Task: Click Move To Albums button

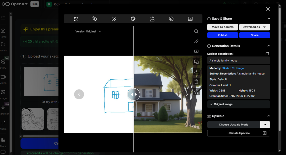Action: coord(223,27)
